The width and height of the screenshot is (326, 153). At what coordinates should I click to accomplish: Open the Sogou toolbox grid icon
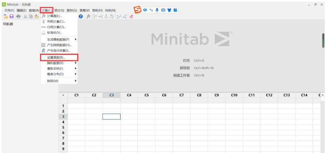point(175,10)
